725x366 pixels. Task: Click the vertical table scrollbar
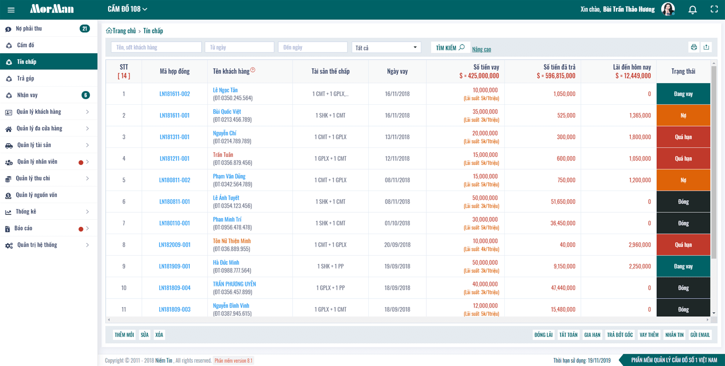point(714,162)
